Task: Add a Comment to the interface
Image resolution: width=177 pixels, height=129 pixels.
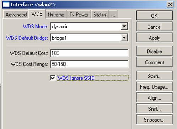Action: pyautogui.click(x=154, y=62)
